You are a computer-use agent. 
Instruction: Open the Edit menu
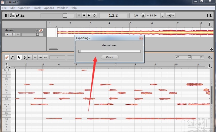click(12, 8)
